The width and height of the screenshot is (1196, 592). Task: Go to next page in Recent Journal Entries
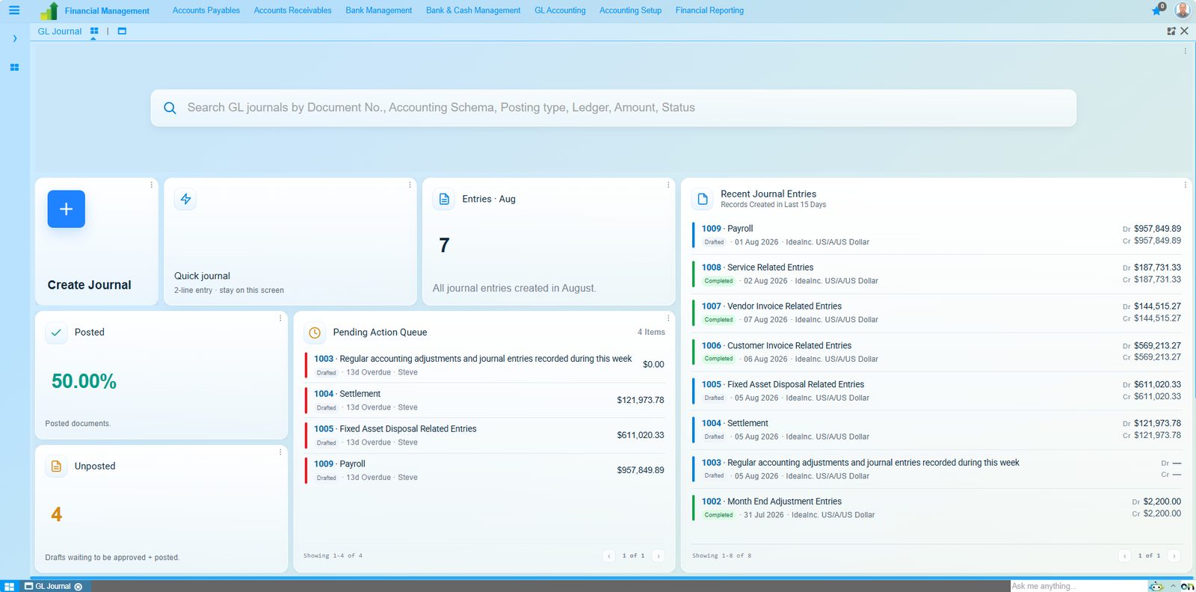[x=1174, y=555]
